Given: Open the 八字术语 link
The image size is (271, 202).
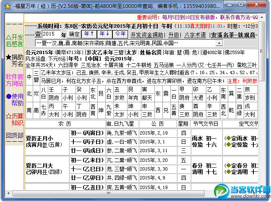Looking at the screenshot, I should (195, 35).
